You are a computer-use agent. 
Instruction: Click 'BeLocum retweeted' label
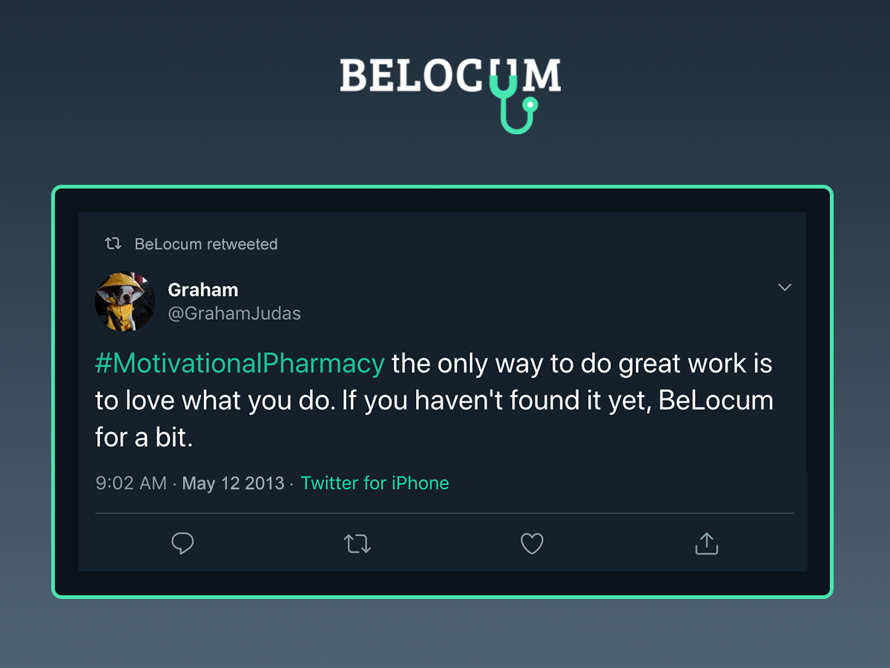[206, 243]
